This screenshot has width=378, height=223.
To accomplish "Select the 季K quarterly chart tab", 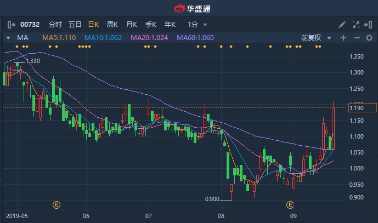I will tap(151, 25).
